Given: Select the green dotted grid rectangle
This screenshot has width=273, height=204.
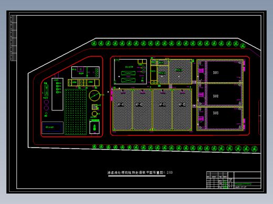Looking at the screenshot, I should (x=76, y=112).
